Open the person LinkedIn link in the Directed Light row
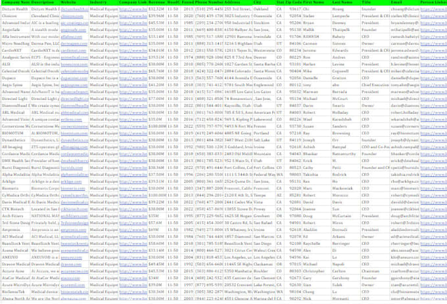Viewport: 447px width, 304px height. tap(434, 99)
